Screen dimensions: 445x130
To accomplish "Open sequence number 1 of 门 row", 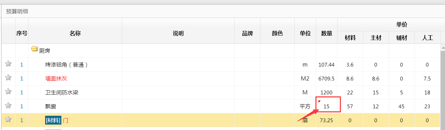I will coord(22,120).
